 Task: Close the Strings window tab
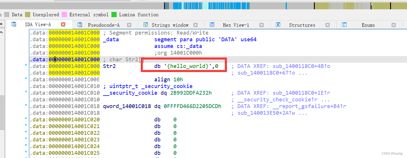(195, 25)
